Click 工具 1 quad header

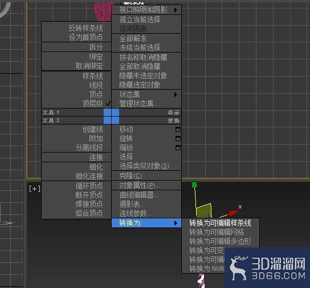pyautogui.click(x=76, y=113)
